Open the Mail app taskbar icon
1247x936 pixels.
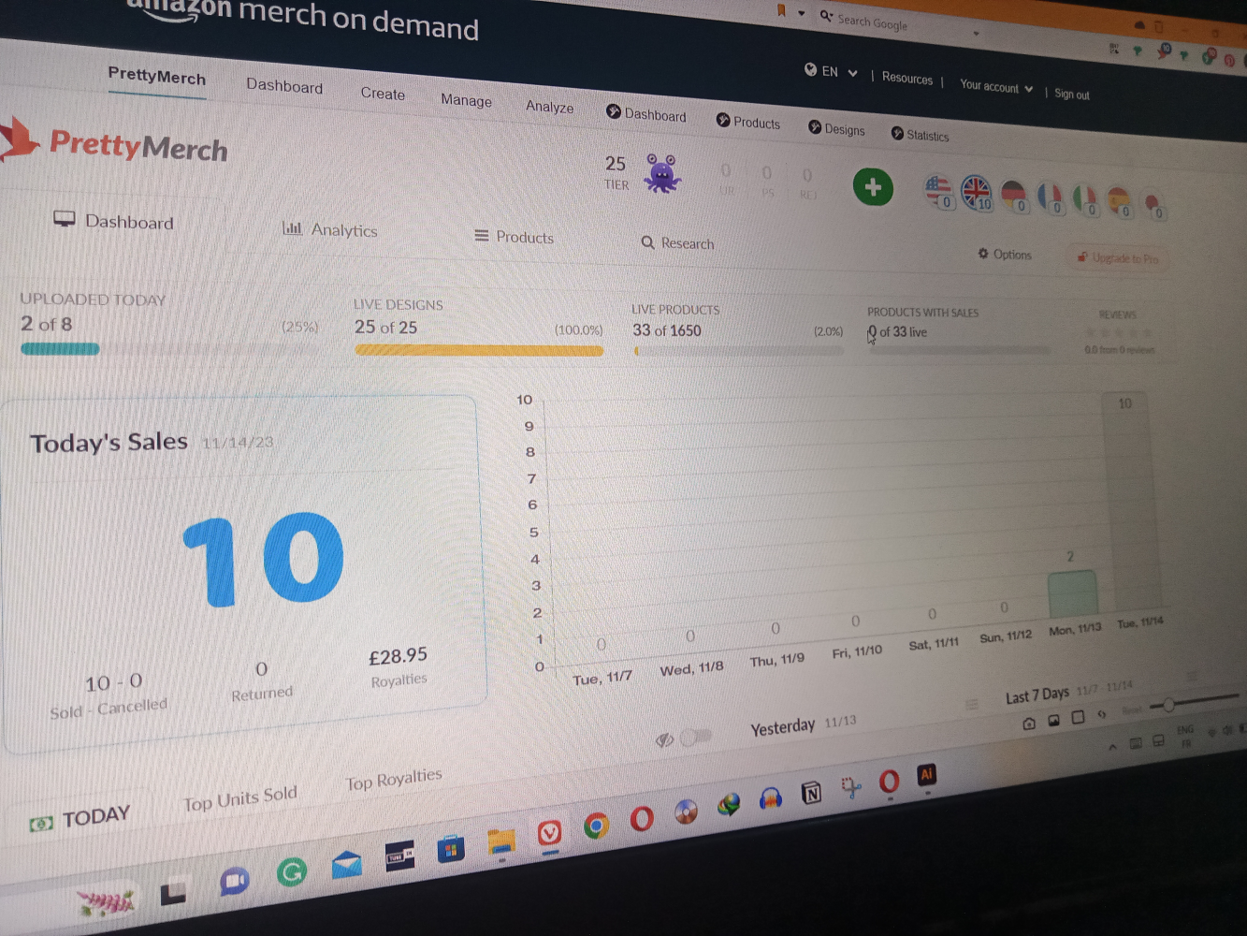point(347,865)
